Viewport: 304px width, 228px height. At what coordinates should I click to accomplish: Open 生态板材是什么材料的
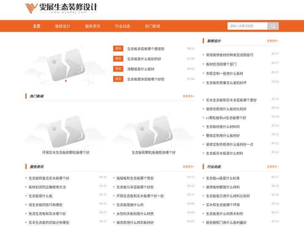(x=223, y=127)
